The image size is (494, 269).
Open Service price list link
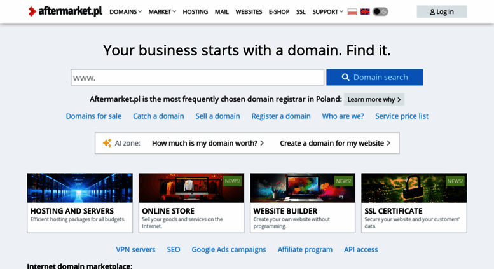pos(402,116)
